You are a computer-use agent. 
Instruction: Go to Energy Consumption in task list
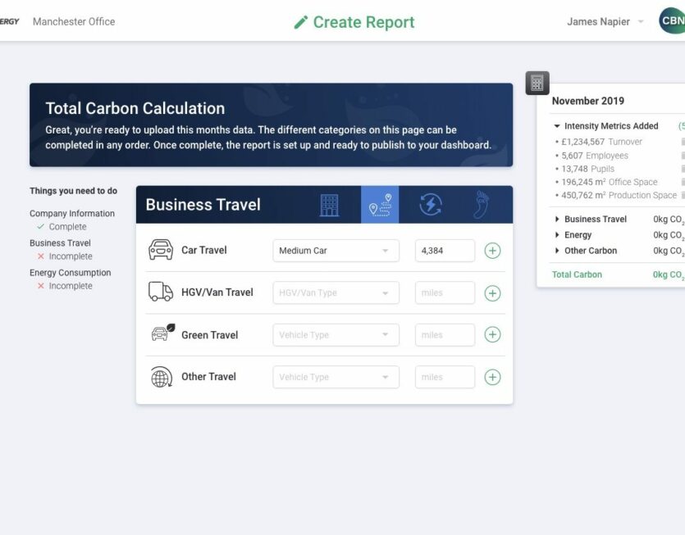click(70, 273)
